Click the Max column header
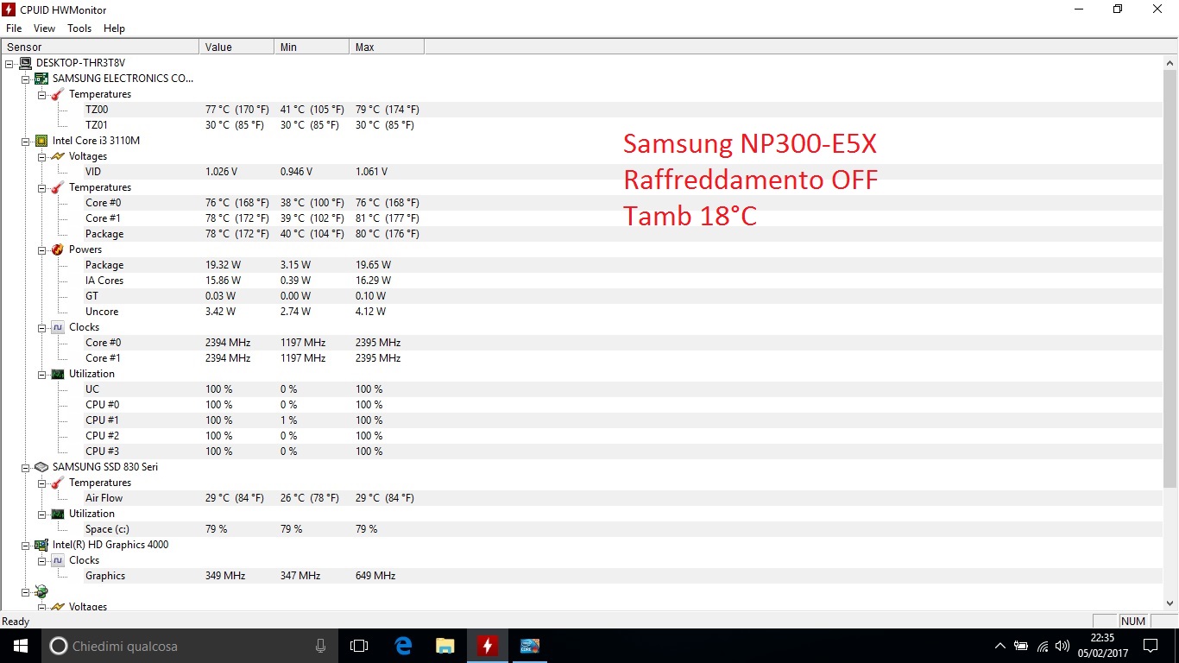Screen dimensions: 1179x663 coord(386,47)
